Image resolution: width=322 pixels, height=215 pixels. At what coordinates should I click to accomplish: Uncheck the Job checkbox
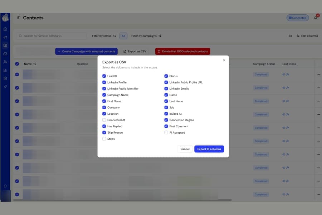[166, 107]
